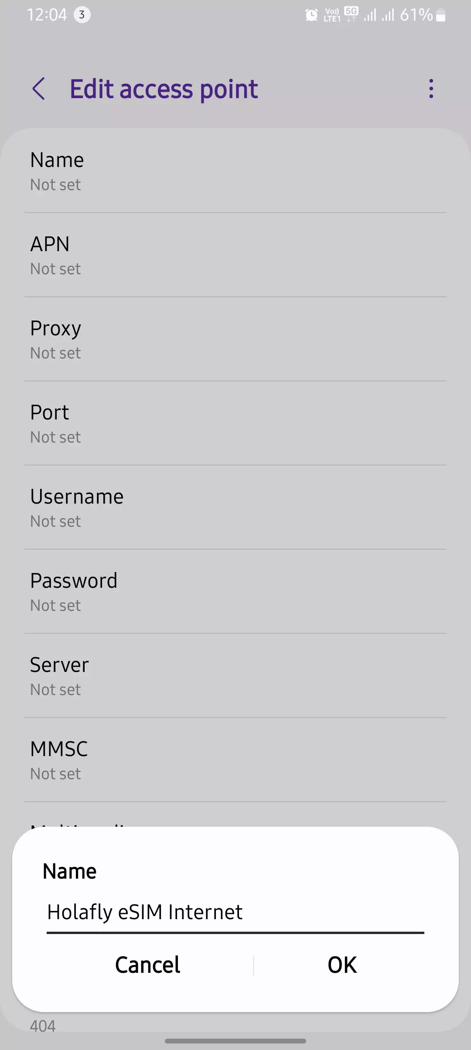Go back using the header arrow
The width and height of the screenshot is (471, 1050).
click(x=39, y=89)
